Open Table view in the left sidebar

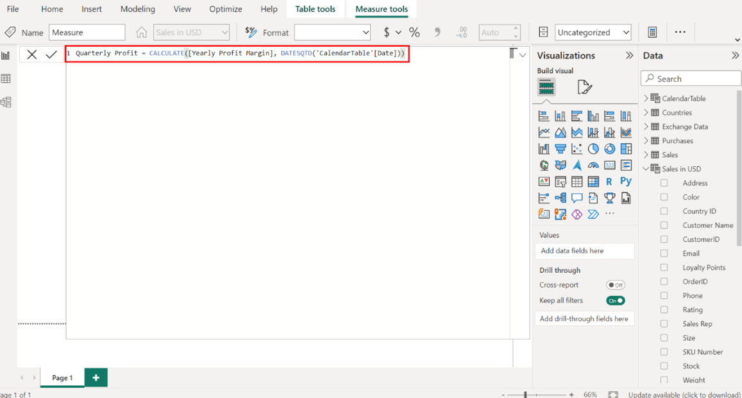click(6, 79)
